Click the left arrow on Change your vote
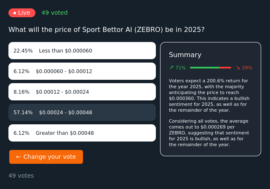The image size is (270, 189). [19, 157]
